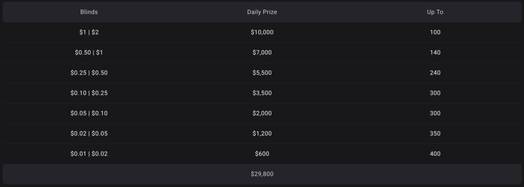Viewport: 524px width, 187px height.
Task: Click the $1,200 daily prize value
Action: point(262,134)
